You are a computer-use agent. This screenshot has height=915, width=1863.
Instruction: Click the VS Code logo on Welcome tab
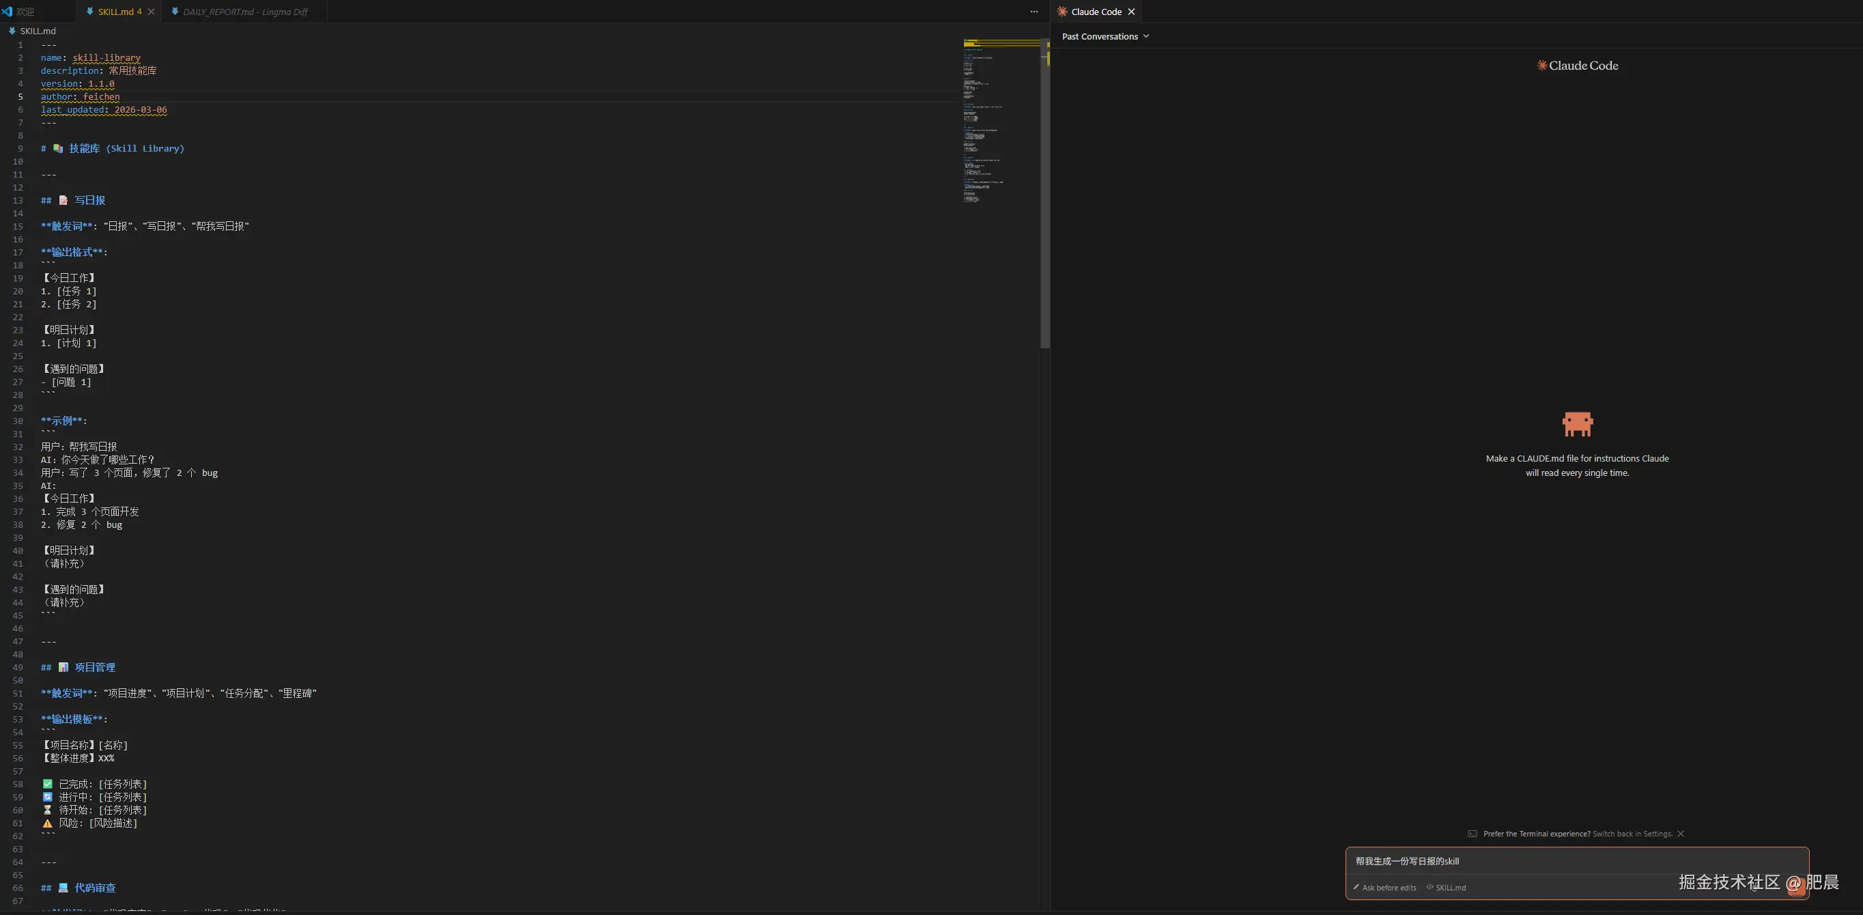[8, 12]
